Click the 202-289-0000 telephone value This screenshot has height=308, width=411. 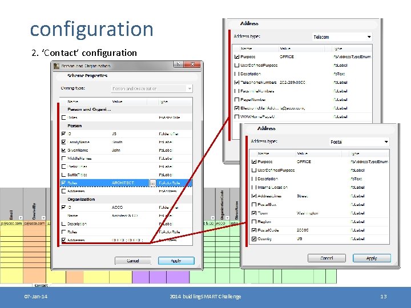coord(292,82)
